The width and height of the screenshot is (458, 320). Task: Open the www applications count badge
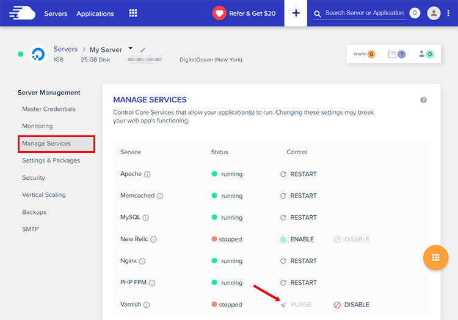click(x=364, y=54)
